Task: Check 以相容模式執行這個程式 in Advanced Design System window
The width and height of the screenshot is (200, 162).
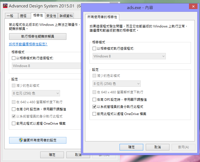Action: (13, 58)
